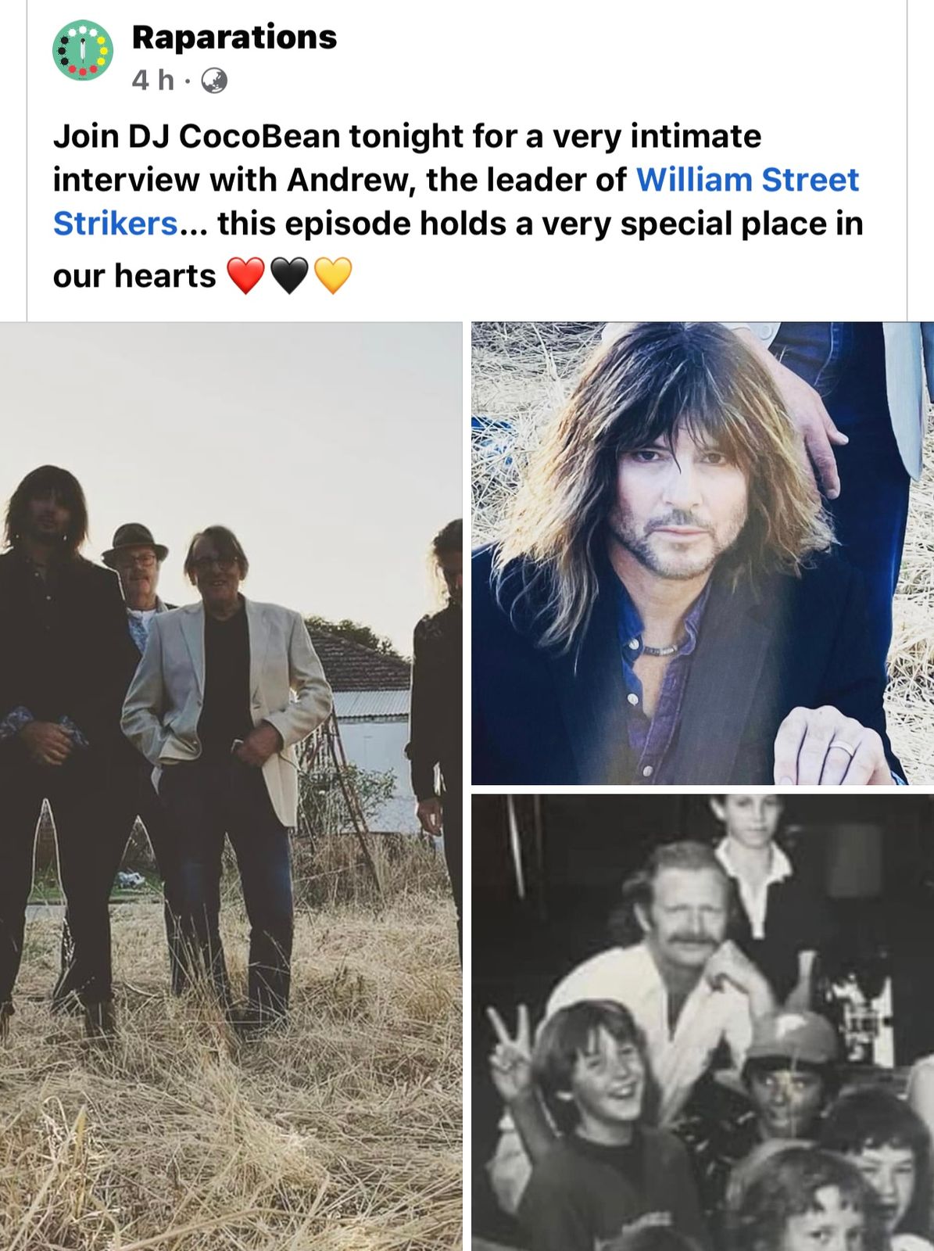934x1251 pixels.
Task: Click the black heart emoji
Action: (x=289, y=276)
